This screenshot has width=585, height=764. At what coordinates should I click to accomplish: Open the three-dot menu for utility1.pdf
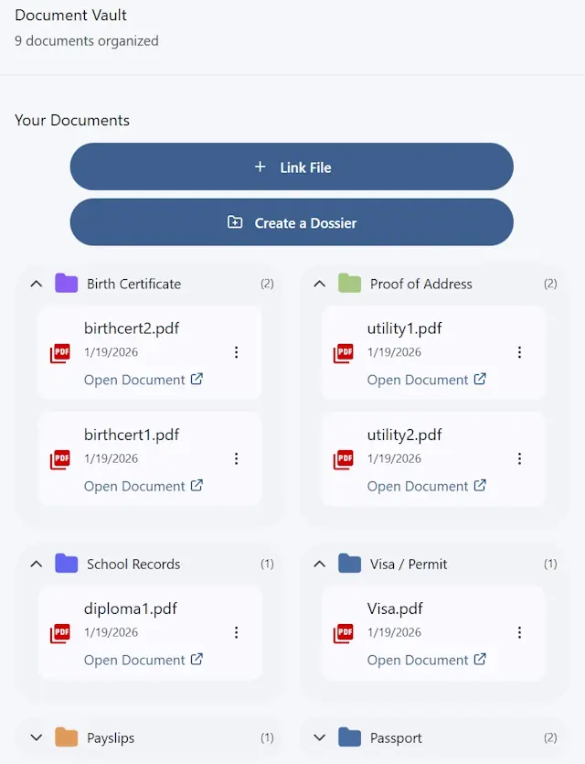(x=520, y=352)
